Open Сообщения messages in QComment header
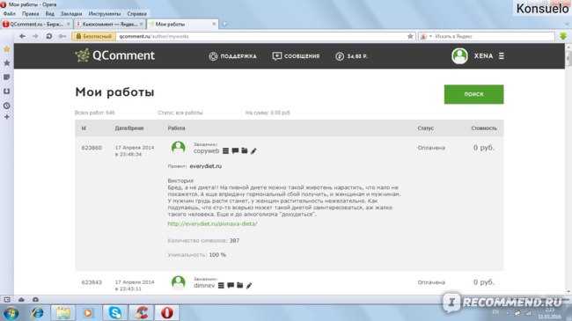This screenshot has height=321, width=572. 296,56
